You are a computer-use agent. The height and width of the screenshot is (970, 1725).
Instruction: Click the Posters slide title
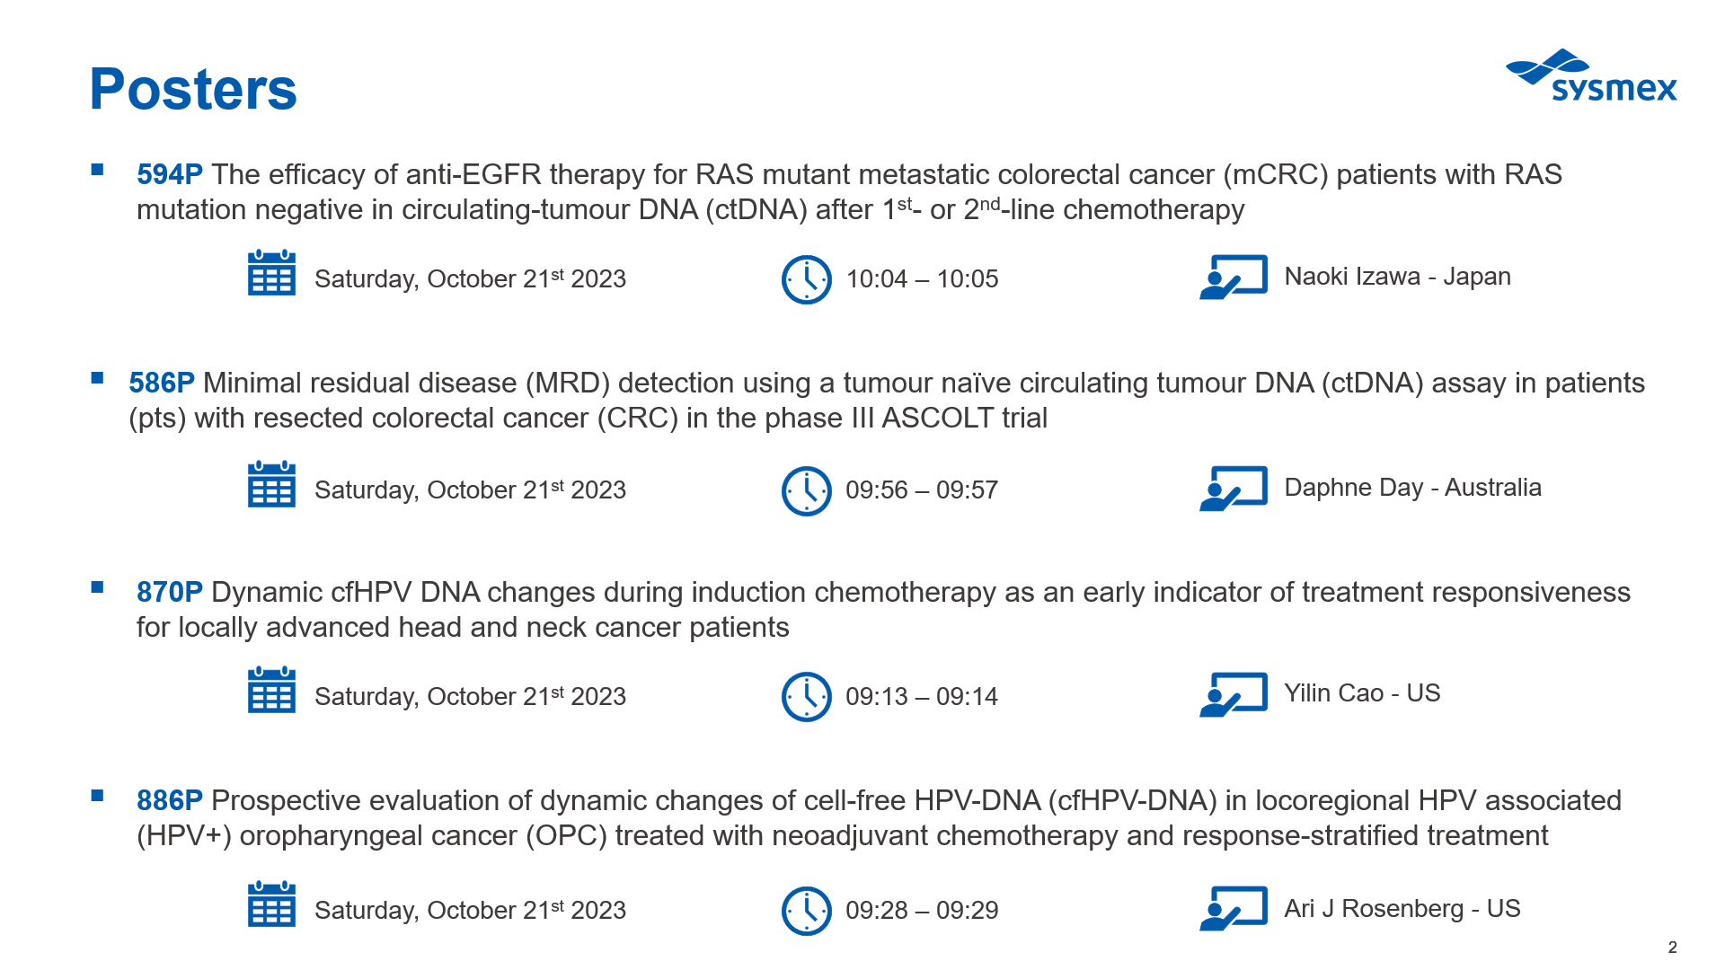pos(193,89)
